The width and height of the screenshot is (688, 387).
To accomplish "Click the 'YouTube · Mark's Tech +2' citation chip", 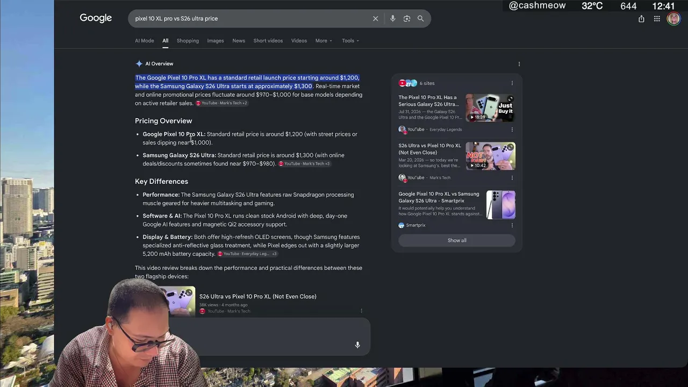I will coord(221,103).
